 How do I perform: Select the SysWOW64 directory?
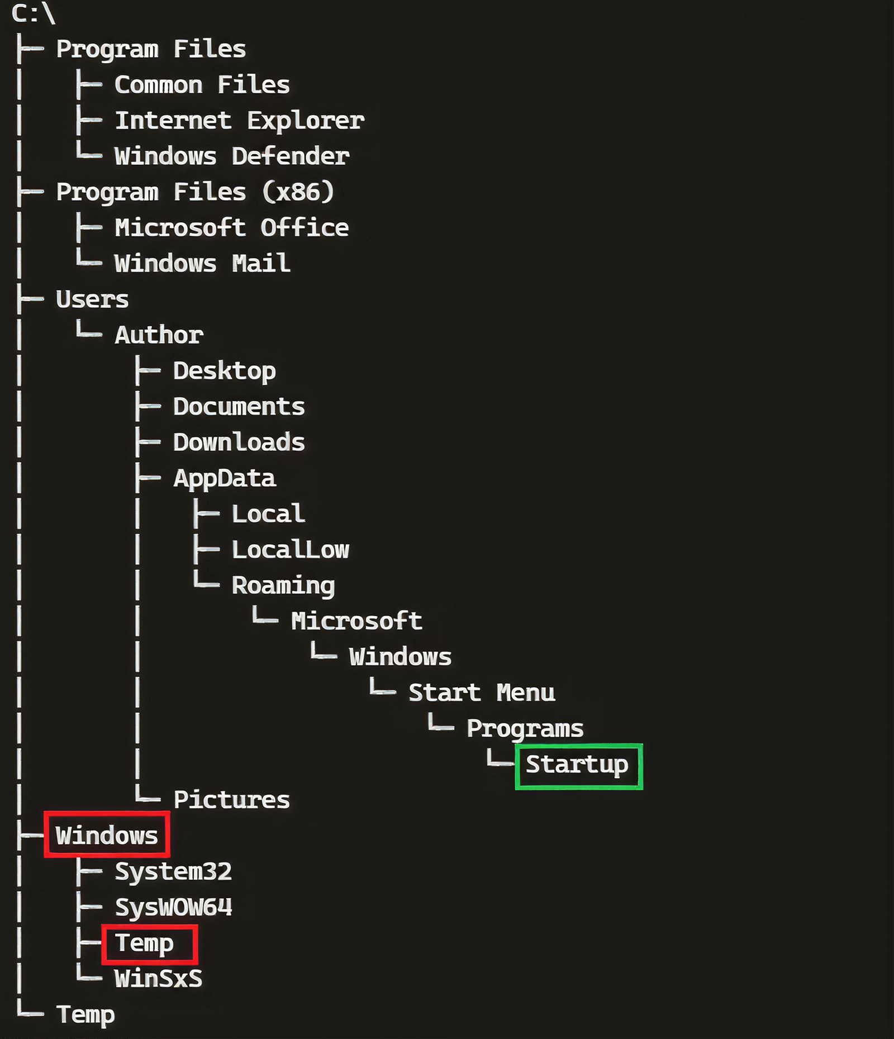(x=173, y=907)
